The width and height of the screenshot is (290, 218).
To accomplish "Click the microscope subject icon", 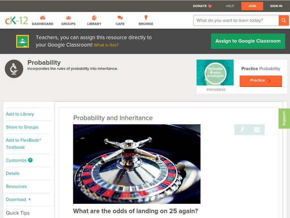I will click(x=14, y=69).
